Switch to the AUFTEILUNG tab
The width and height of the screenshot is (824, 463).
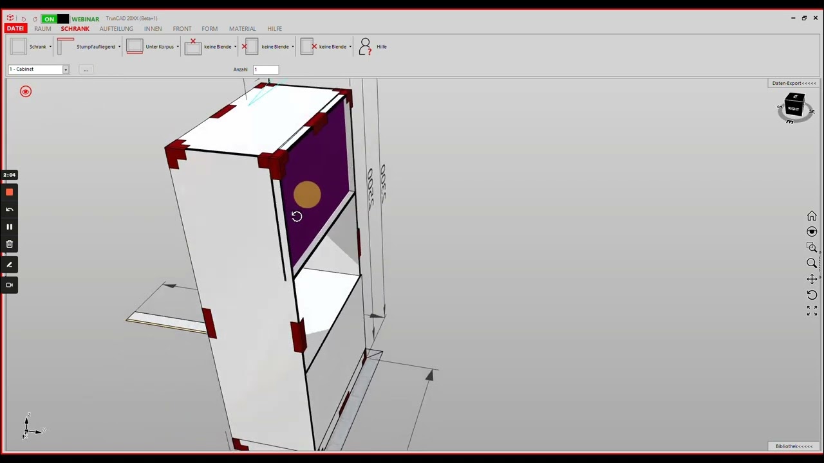(117, 29)
